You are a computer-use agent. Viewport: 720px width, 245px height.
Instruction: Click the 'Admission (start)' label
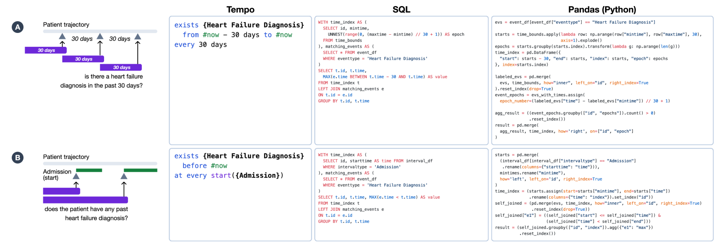(x=57, y=175)
